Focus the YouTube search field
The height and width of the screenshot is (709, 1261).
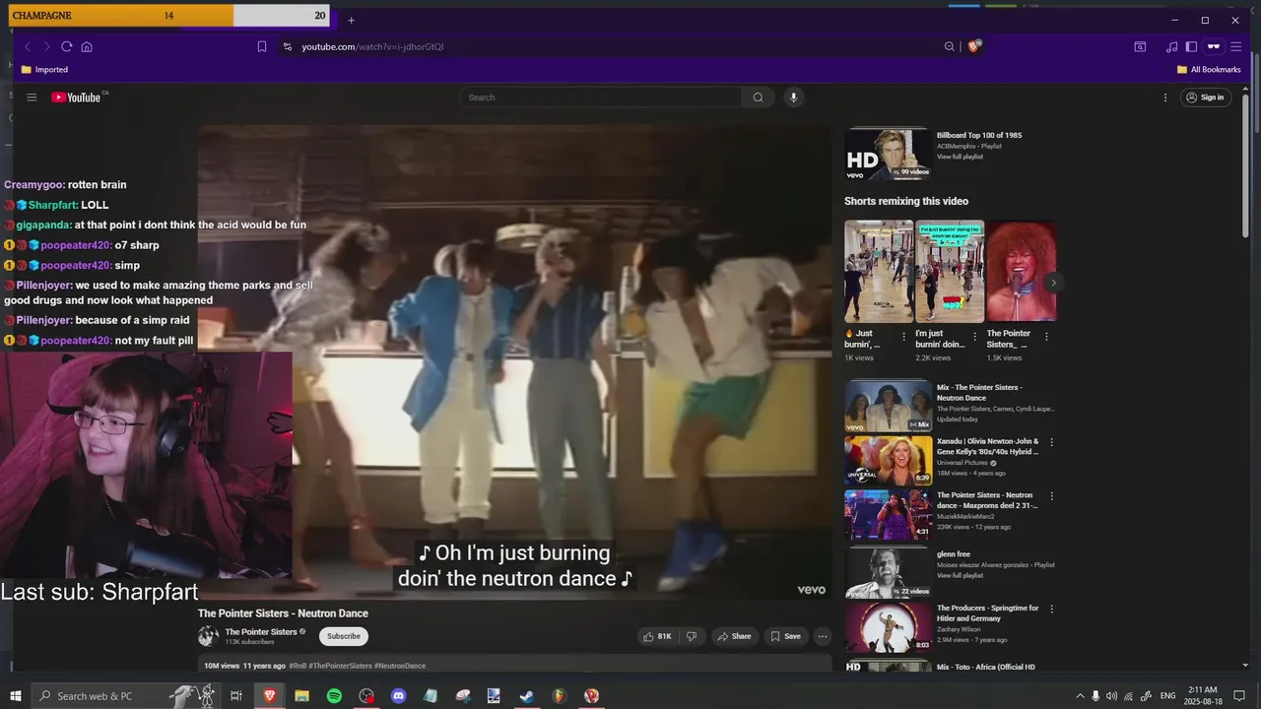tap(601, 97)
